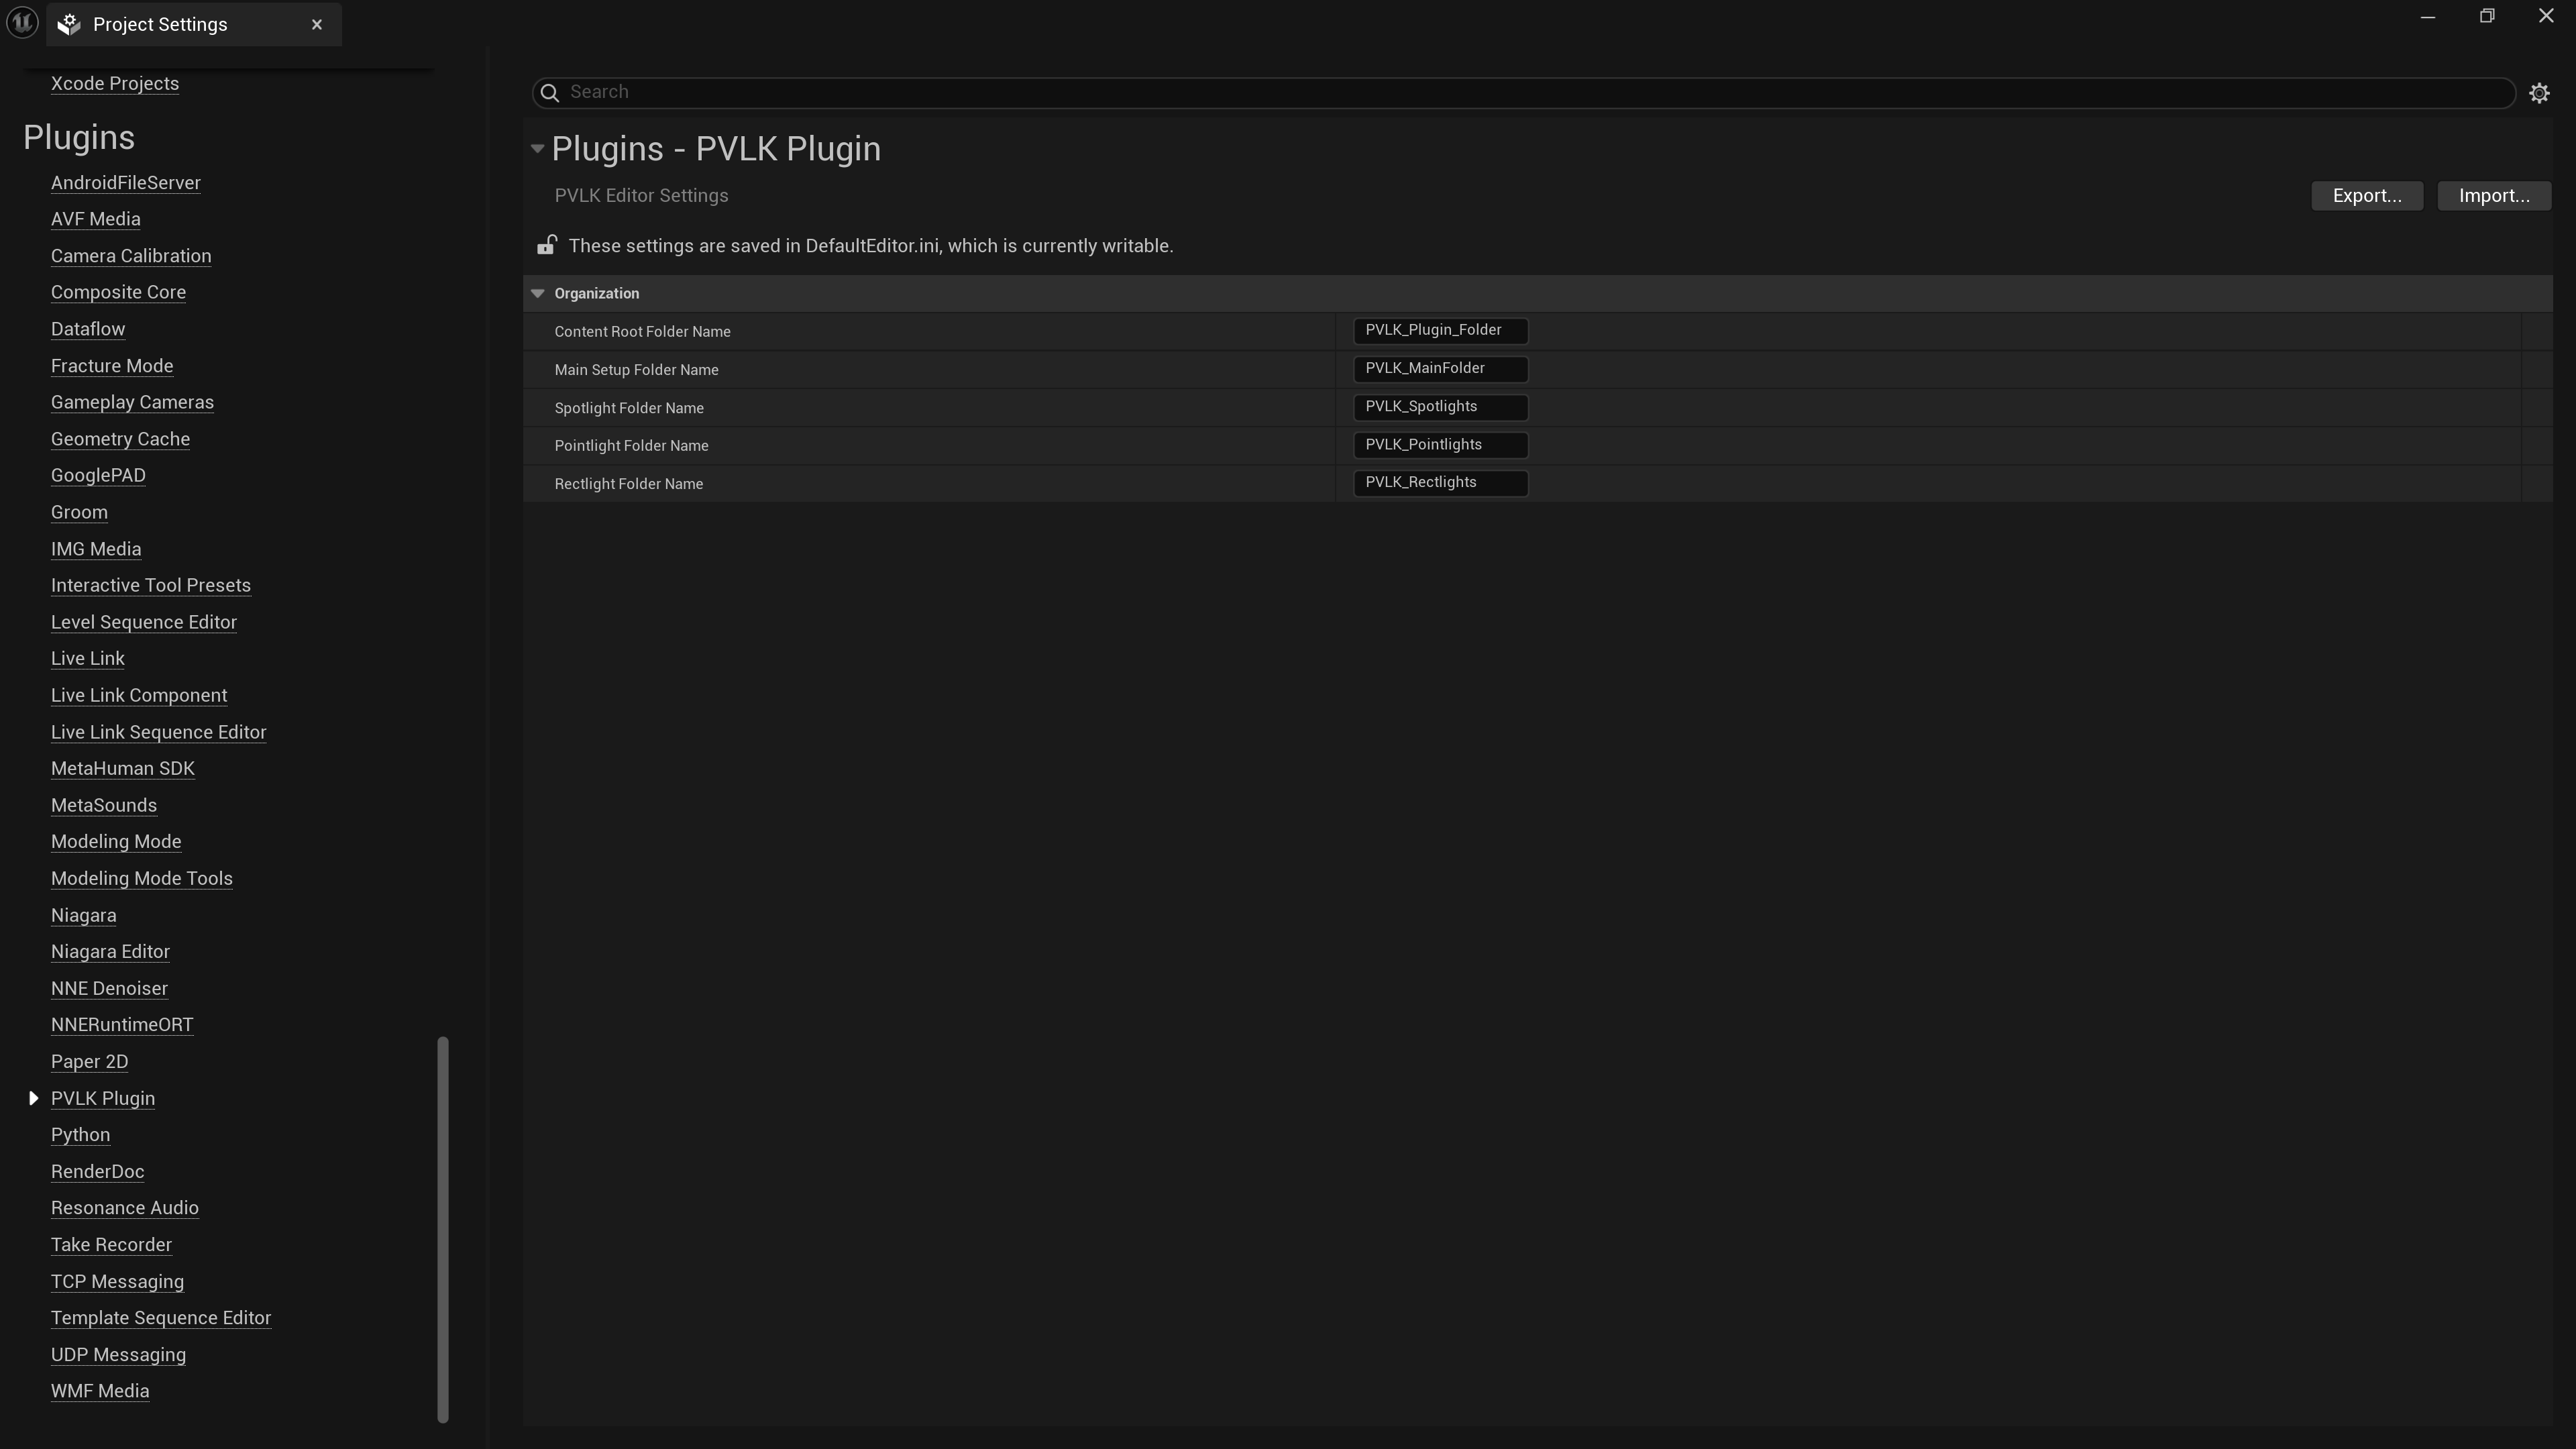Open Niagara Editor settings
The width and height of the screenshot is (2576, 1449).
[x=110, y=951]
